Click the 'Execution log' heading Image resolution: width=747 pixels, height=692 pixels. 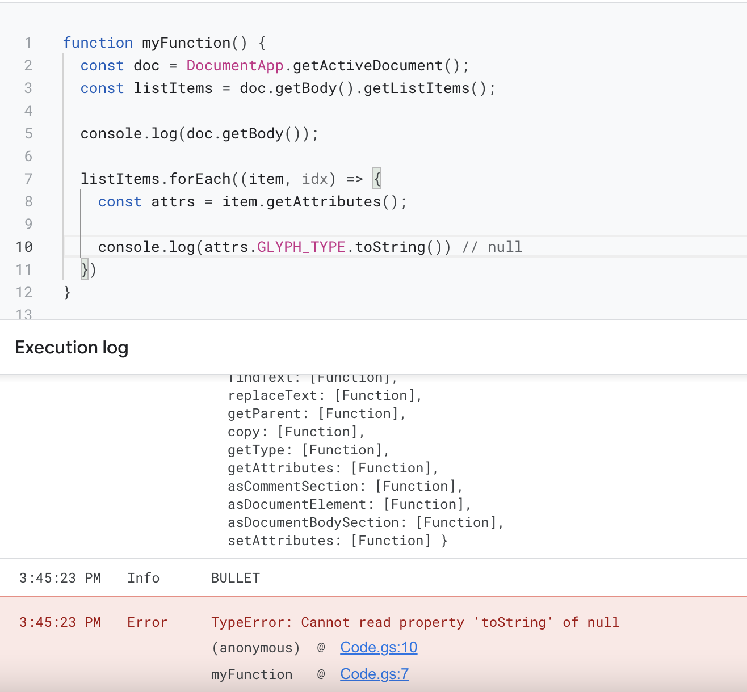(72, 347)
